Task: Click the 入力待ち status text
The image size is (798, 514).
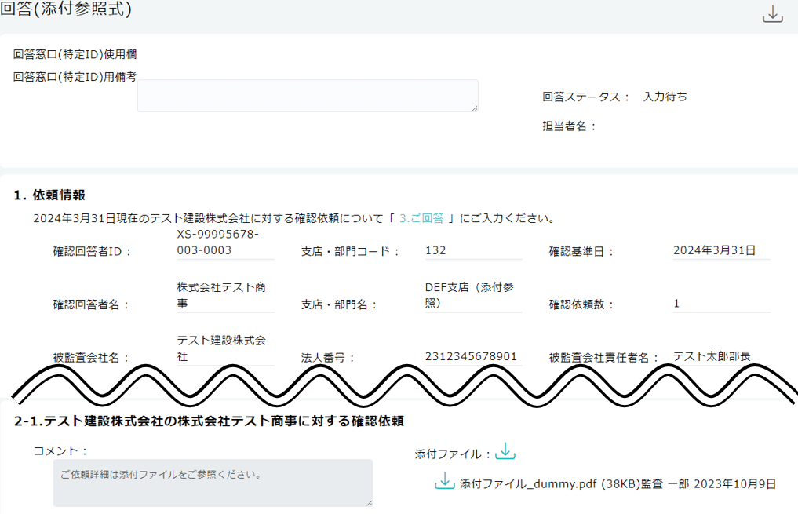Action: [665, 97]
